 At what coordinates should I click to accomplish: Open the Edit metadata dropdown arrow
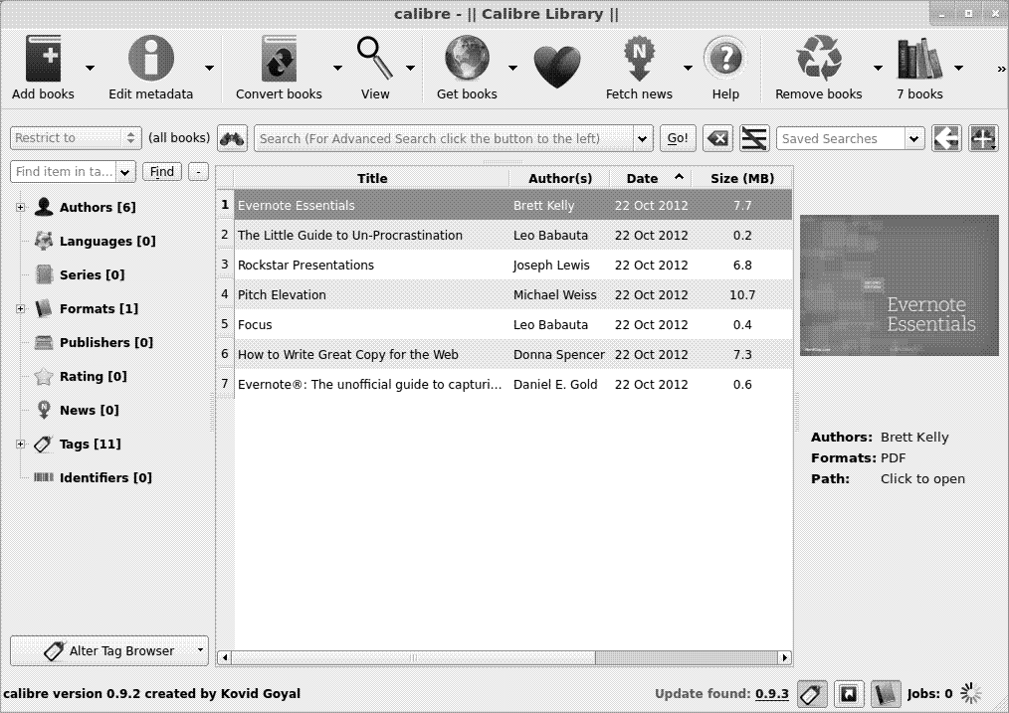point(209,68)
